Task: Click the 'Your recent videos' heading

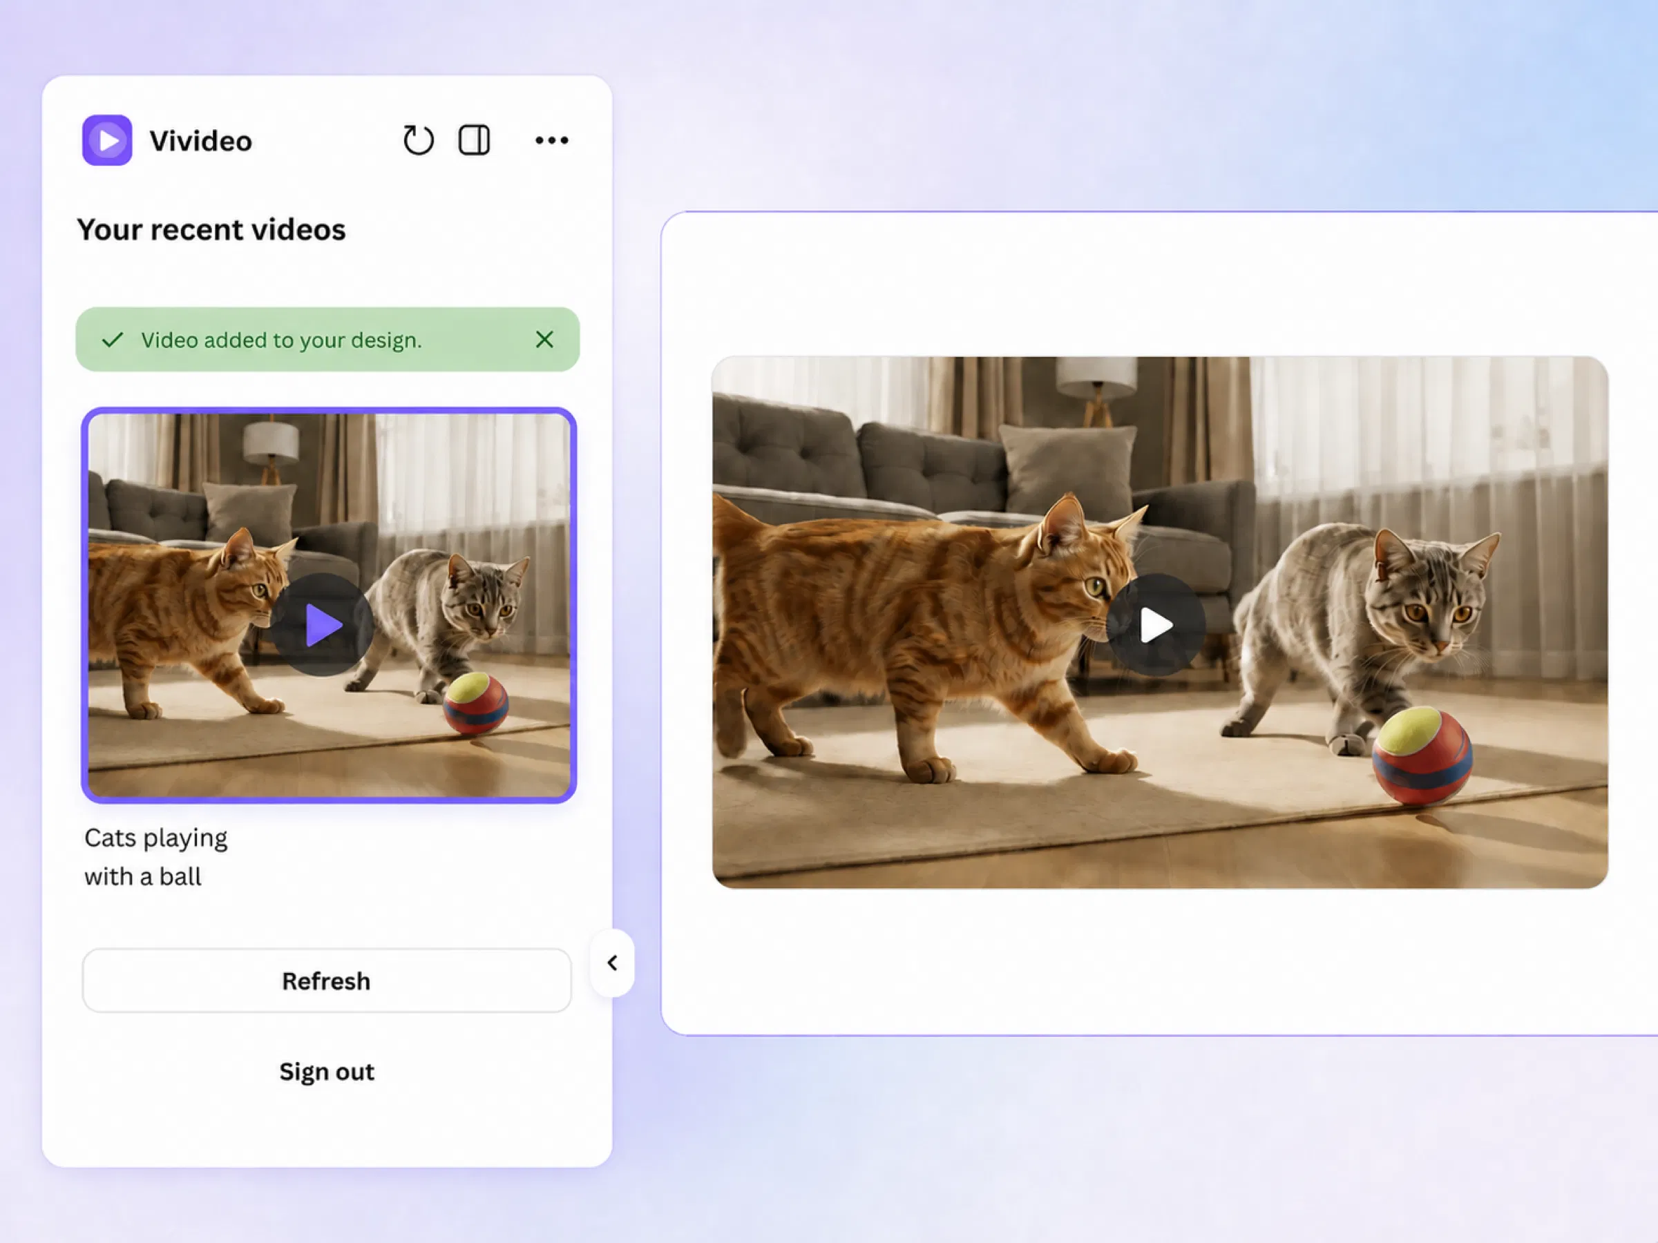Action: point(211,229)
